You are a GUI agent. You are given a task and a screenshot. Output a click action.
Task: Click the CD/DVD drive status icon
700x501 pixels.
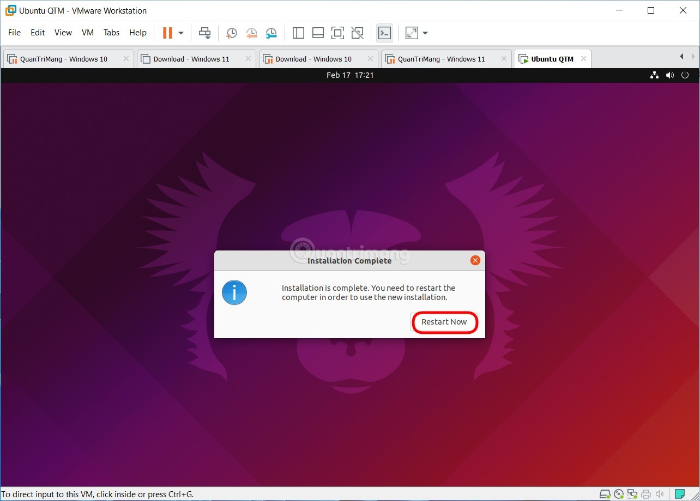(619, 494)
